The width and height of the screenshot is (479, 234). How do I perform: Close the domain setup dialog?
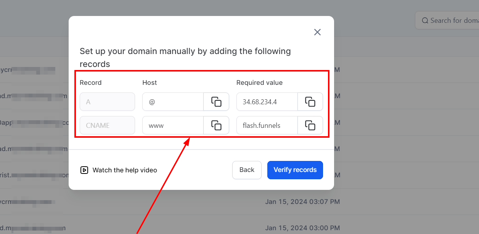[x=317, y=32]
